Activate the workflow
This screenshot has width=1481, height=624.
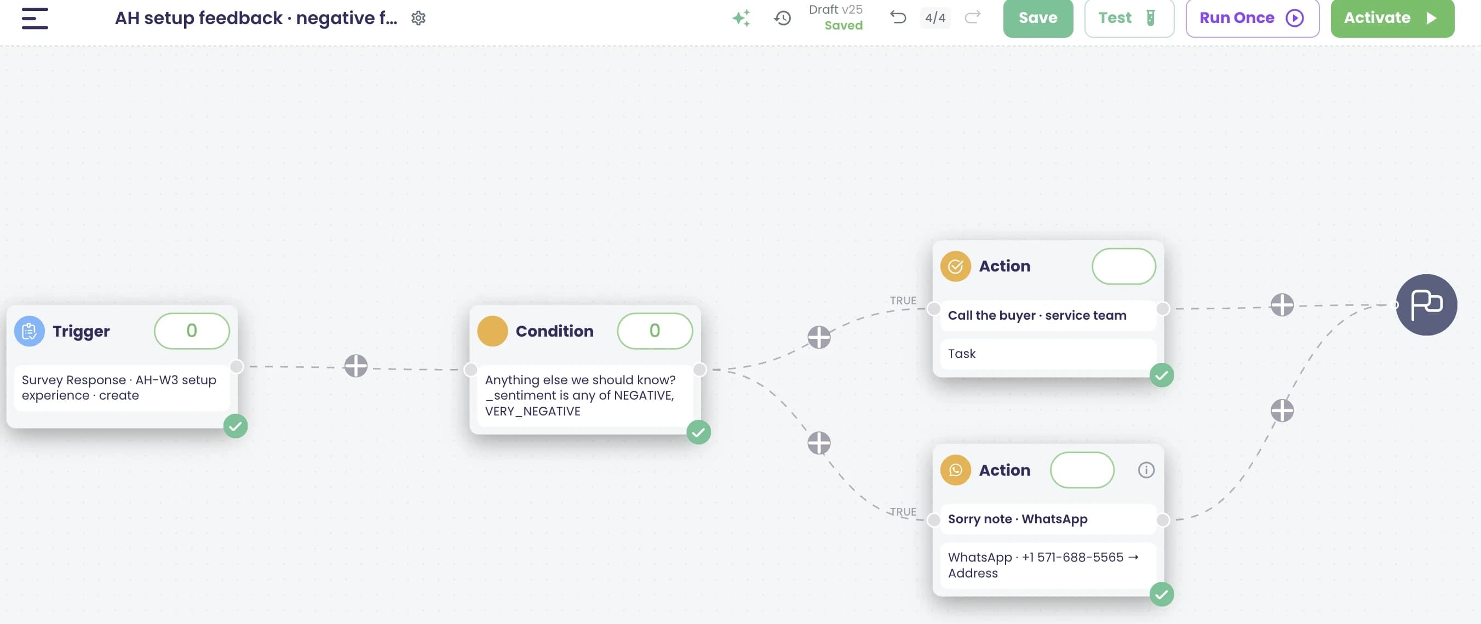pyautogui.click(x=1392, y=18)
